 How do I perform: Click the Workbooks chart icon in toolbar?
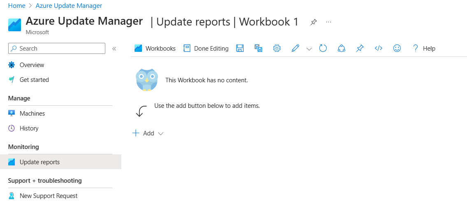pyautogui.click(x=138, y=48)
